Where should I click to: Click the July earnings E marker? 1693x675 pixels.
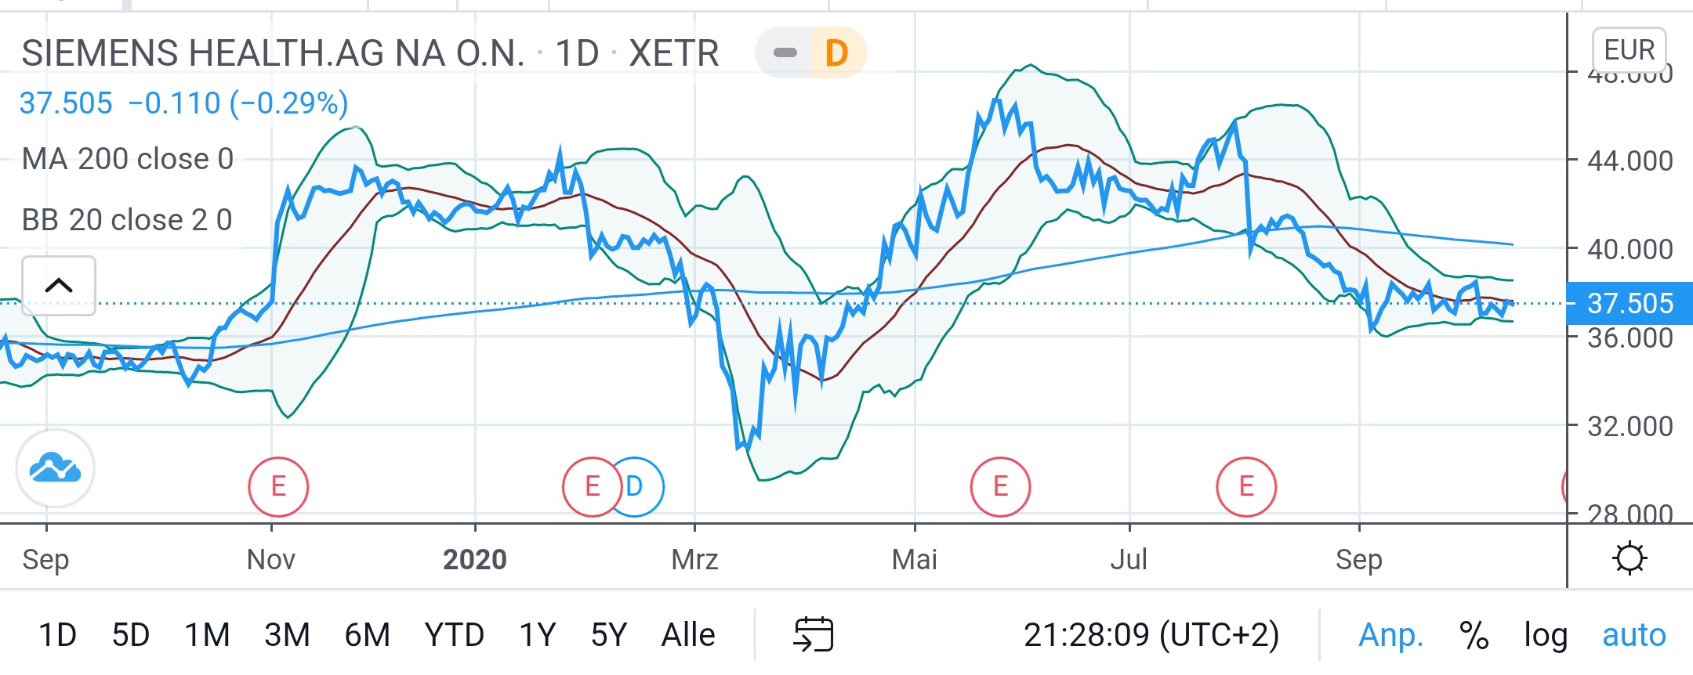click(1246, 486)
